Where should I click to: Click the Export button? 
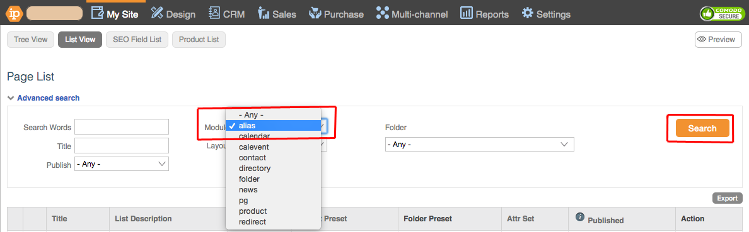[x=727, y=198]
